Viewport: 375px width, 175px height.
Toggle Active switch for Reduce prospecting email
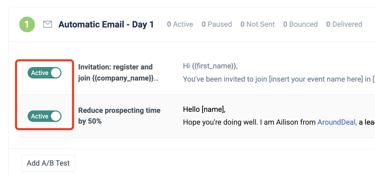(x=44, y=116)
